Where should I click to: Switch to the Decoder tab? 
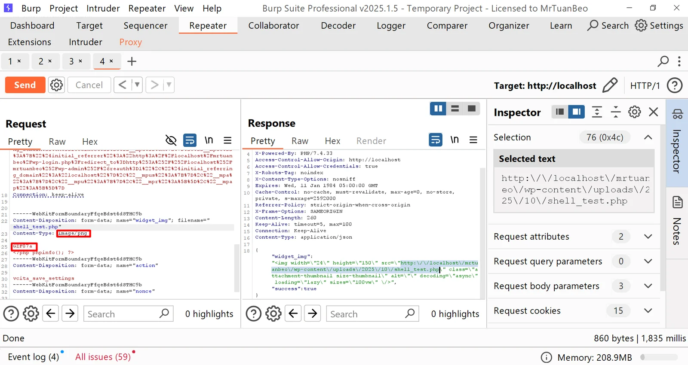point(338,25)
